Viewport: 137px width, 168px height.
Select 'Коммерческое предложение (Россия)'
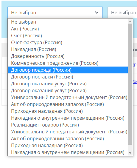(68, 63)
